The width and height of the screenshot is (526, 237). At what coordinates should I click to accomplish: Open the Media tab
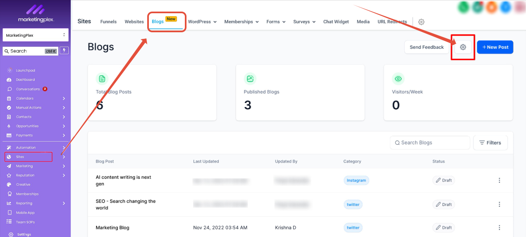click(363, 22)
